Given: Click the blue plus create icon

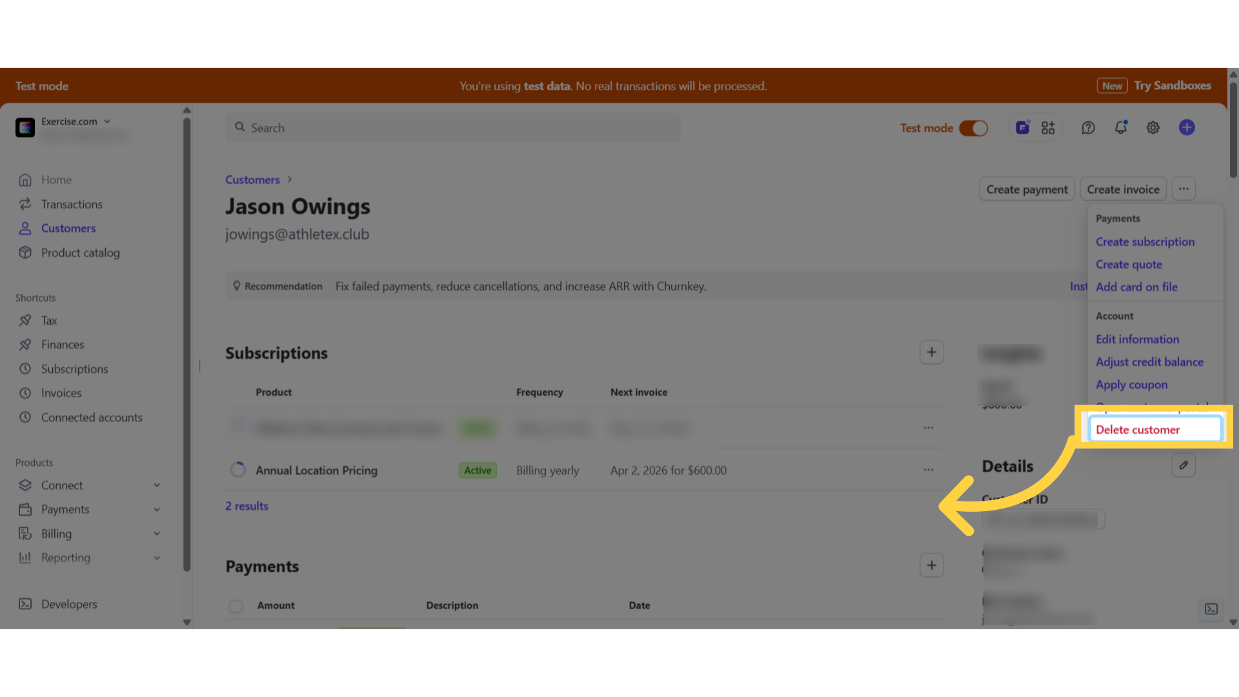Looking at the screenshot, I should (x=1187, y=128).
